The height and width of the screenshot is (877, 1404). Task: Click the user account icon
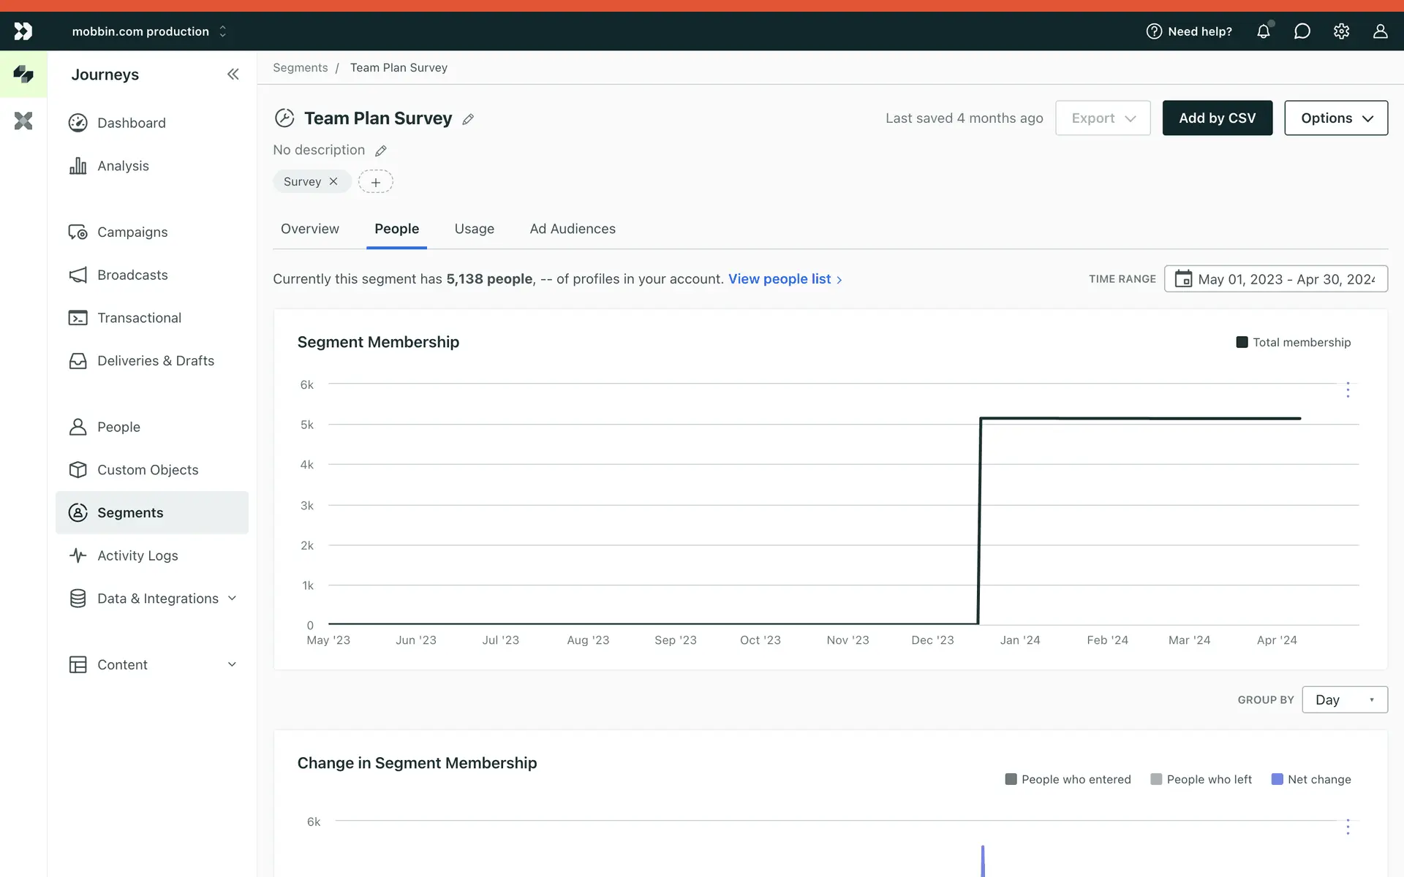tap(1380, 31)
